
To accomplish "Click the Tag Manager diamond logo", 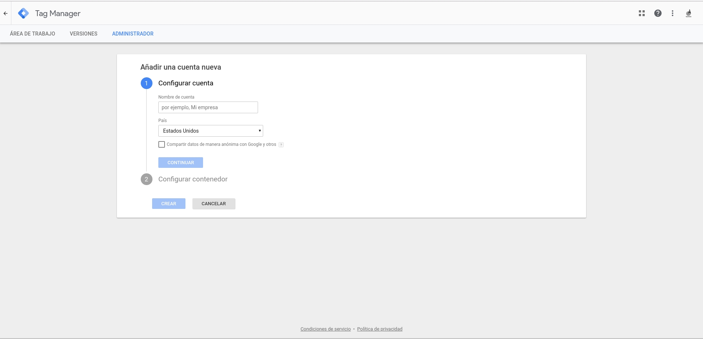I will pos(23,14).
